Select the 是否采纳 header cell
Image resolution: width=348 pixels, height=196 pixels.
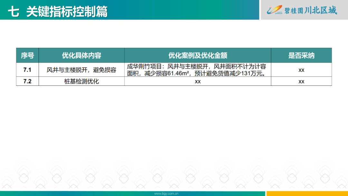pyautogui.click(x=301, y=55)
